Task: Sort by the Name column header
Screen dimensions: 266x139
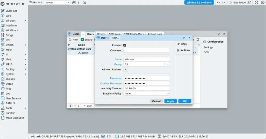Action: click(x=82, y=45)
